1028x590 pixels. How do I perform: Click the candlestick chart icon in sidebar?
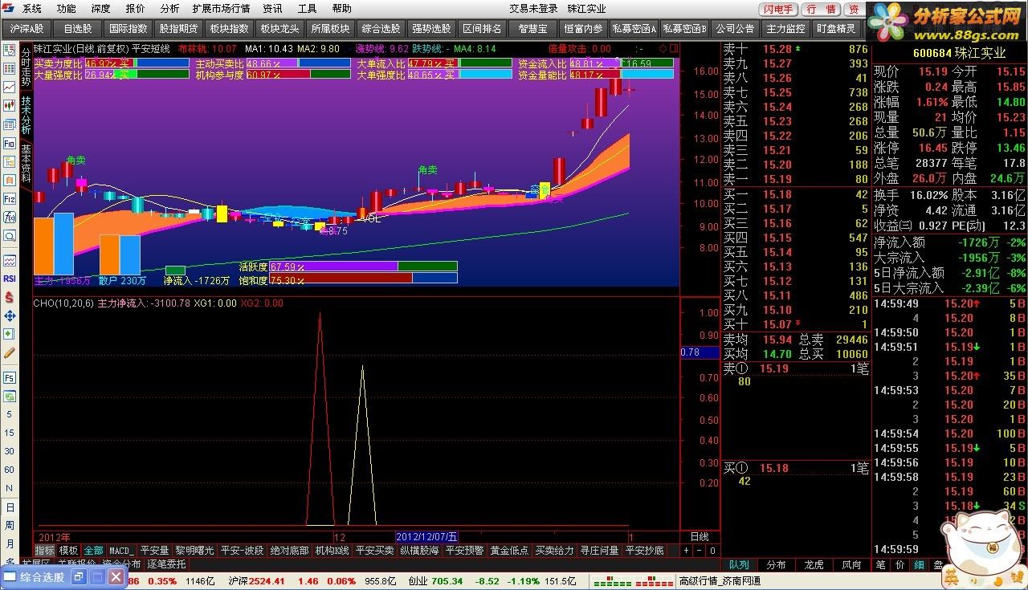pos(10,107)
